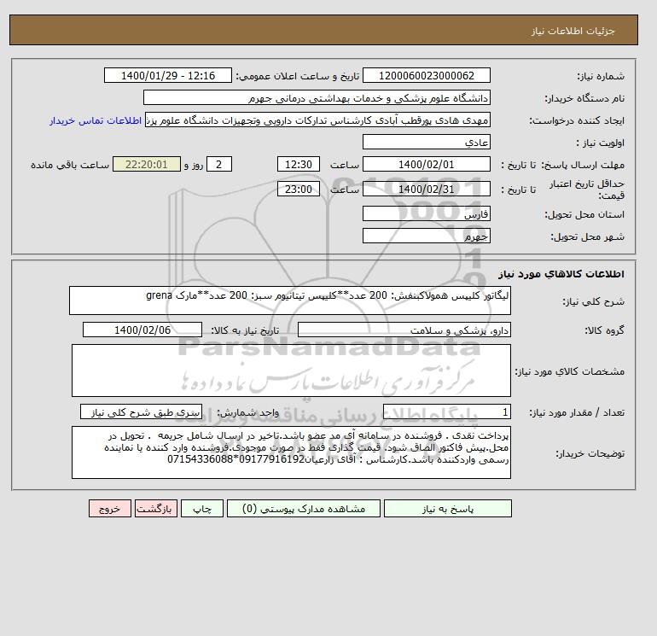657x636 pixels.
Task: Click the 'ایجاد کننده درخواست:' label
Action: click(x=577, y=120)
